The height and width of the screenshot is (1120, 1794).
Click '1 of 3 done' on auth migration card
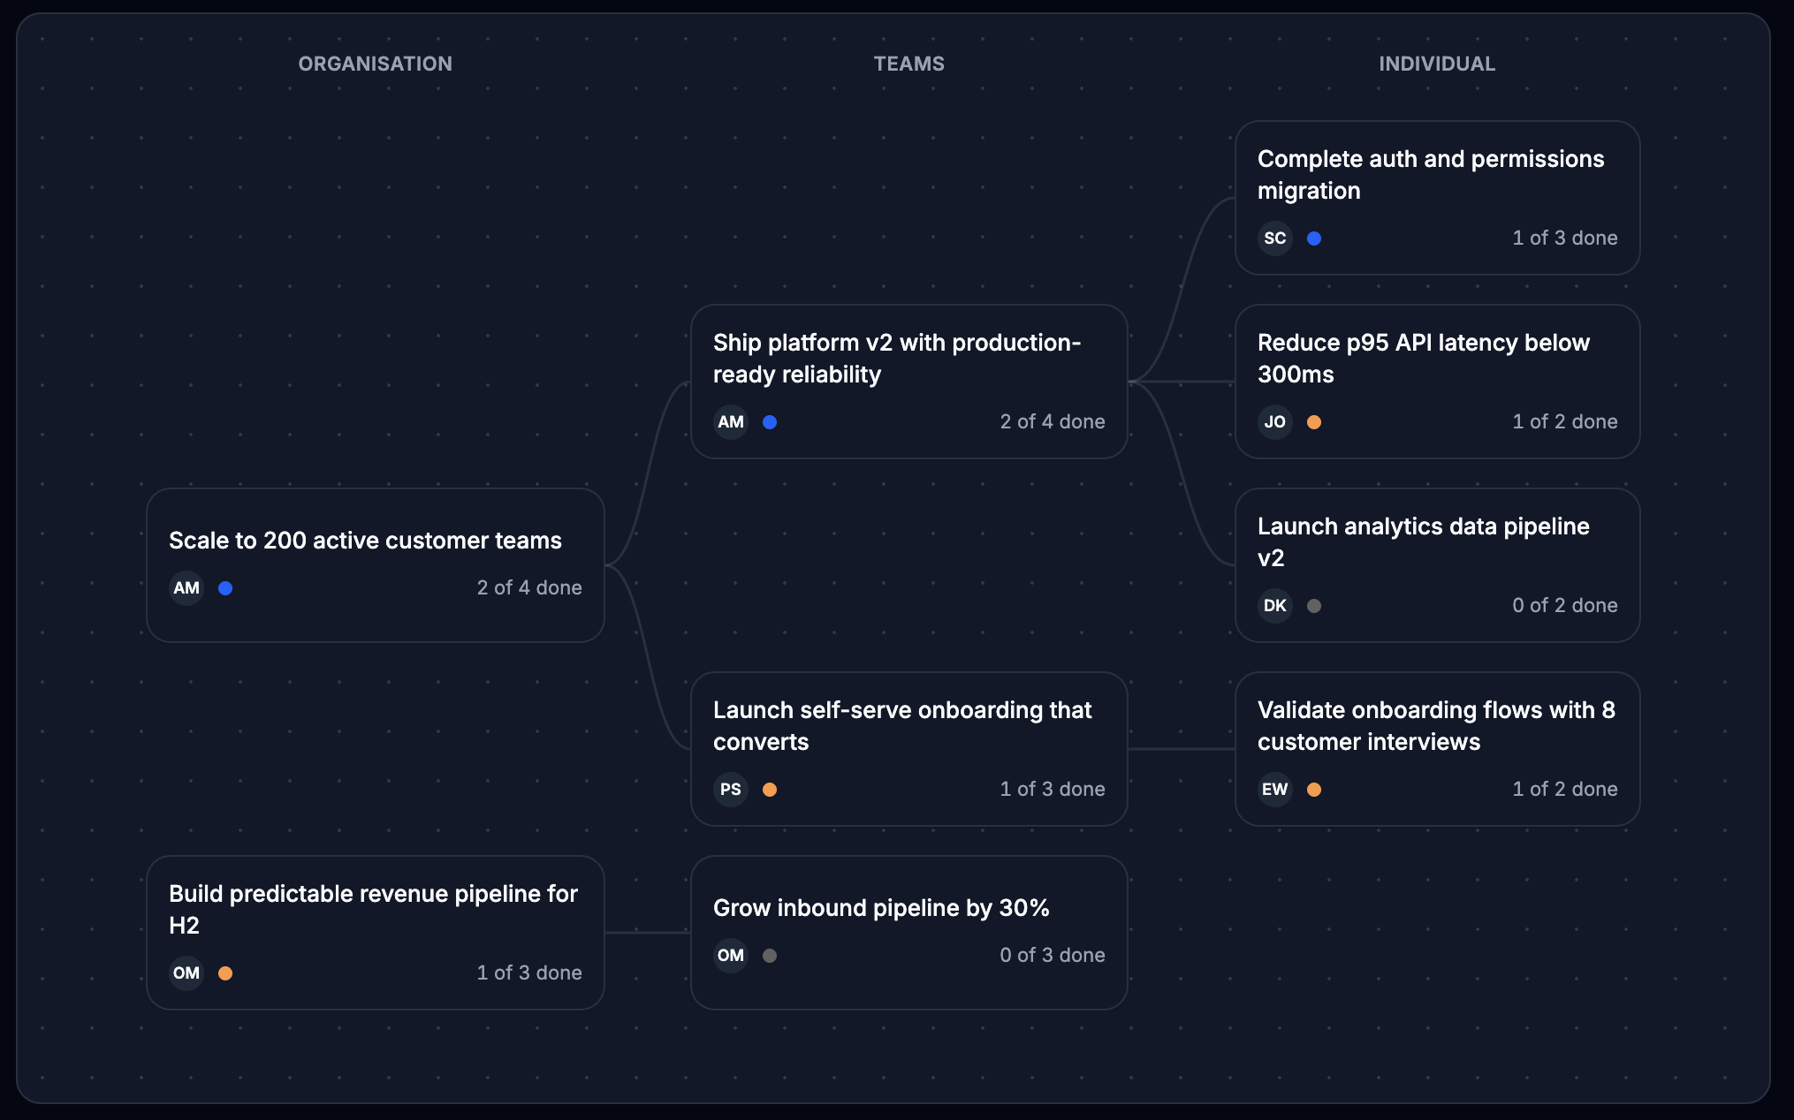(1565, 238)
